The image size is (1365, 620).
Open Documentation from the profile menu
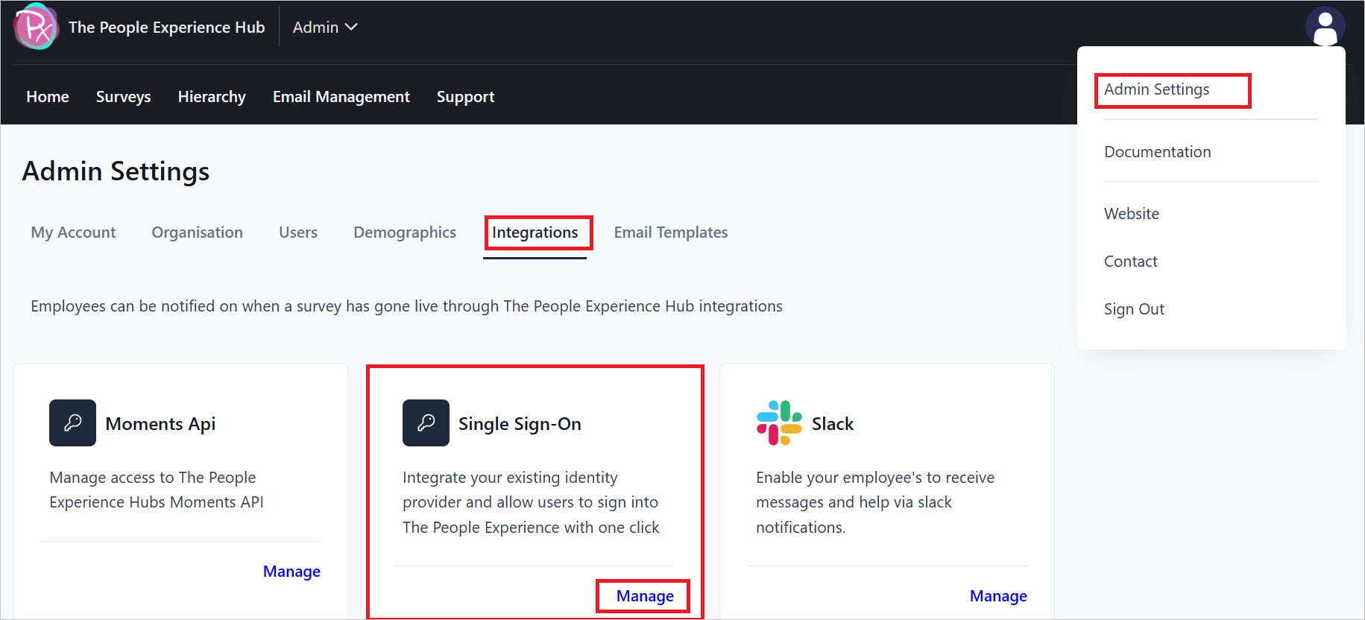point(1158,151)
